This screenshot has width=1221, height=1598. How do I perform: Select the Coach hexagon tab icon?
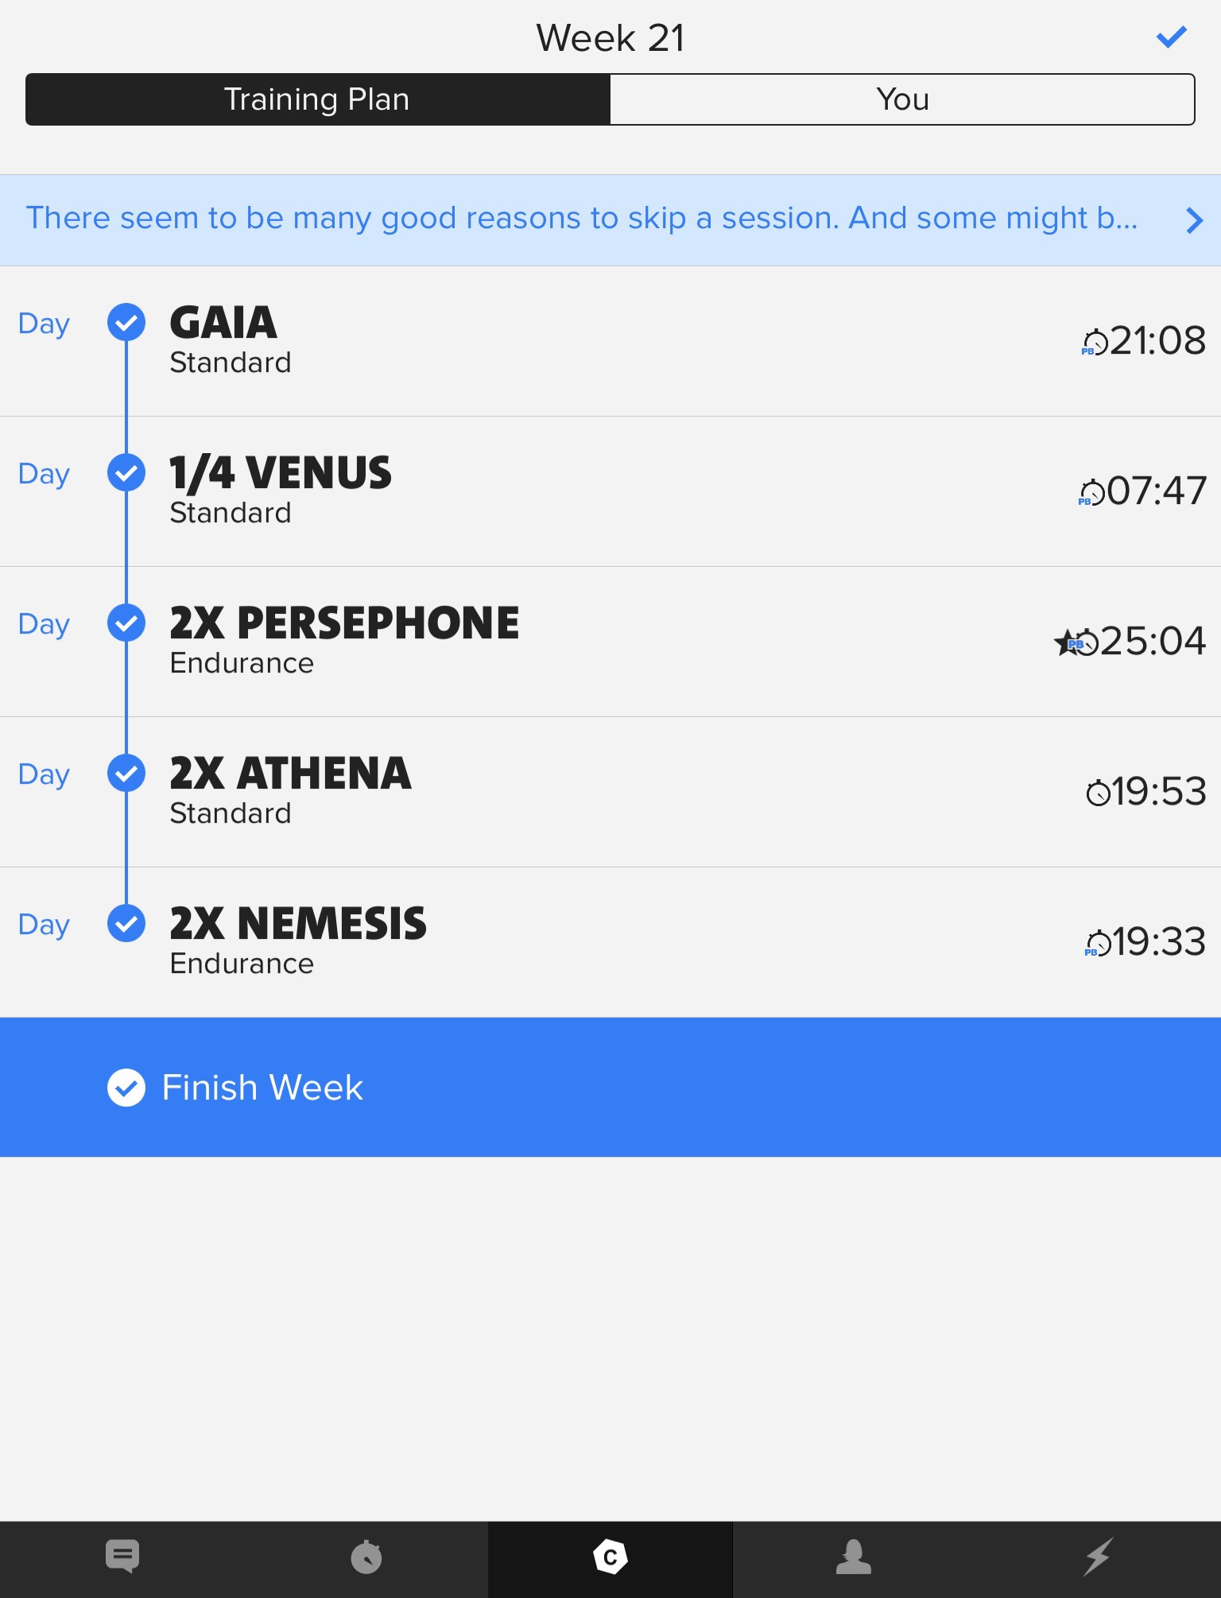pyautogui.click(x=610, y=1557)
